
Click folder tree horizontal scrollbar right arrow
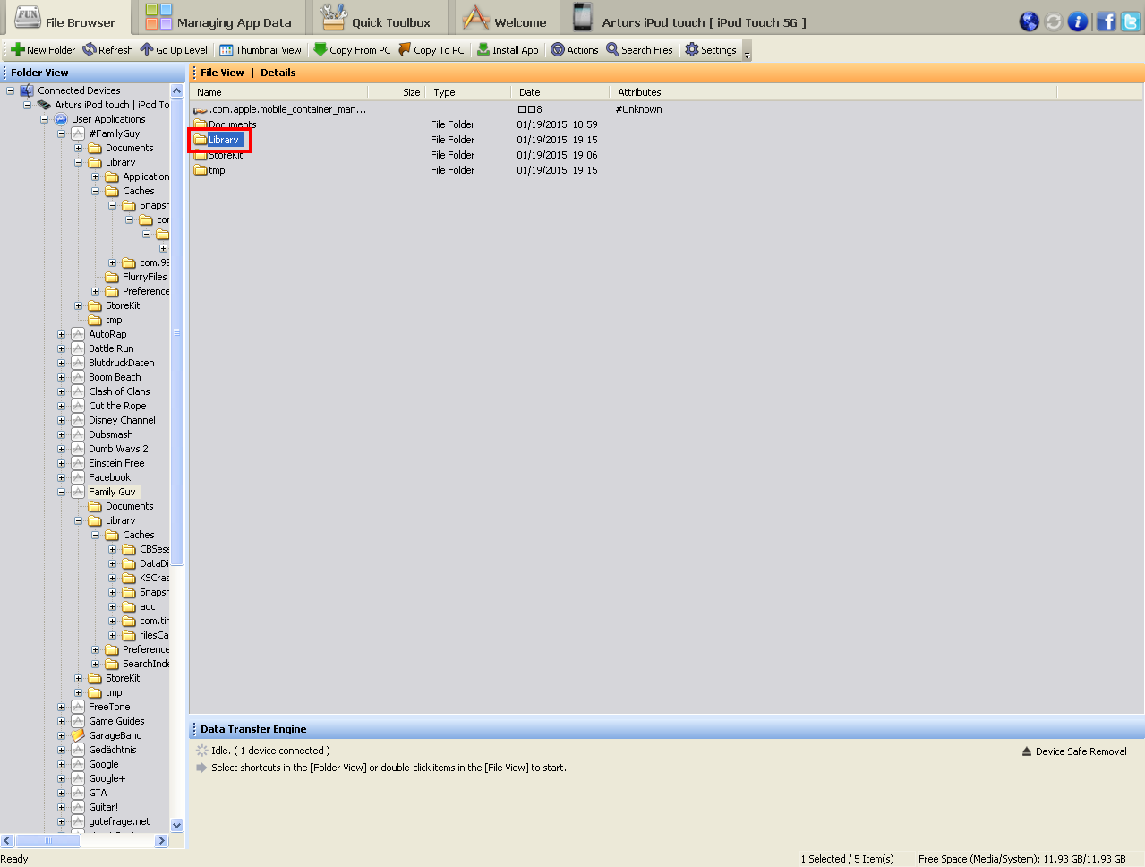(162, 840)
